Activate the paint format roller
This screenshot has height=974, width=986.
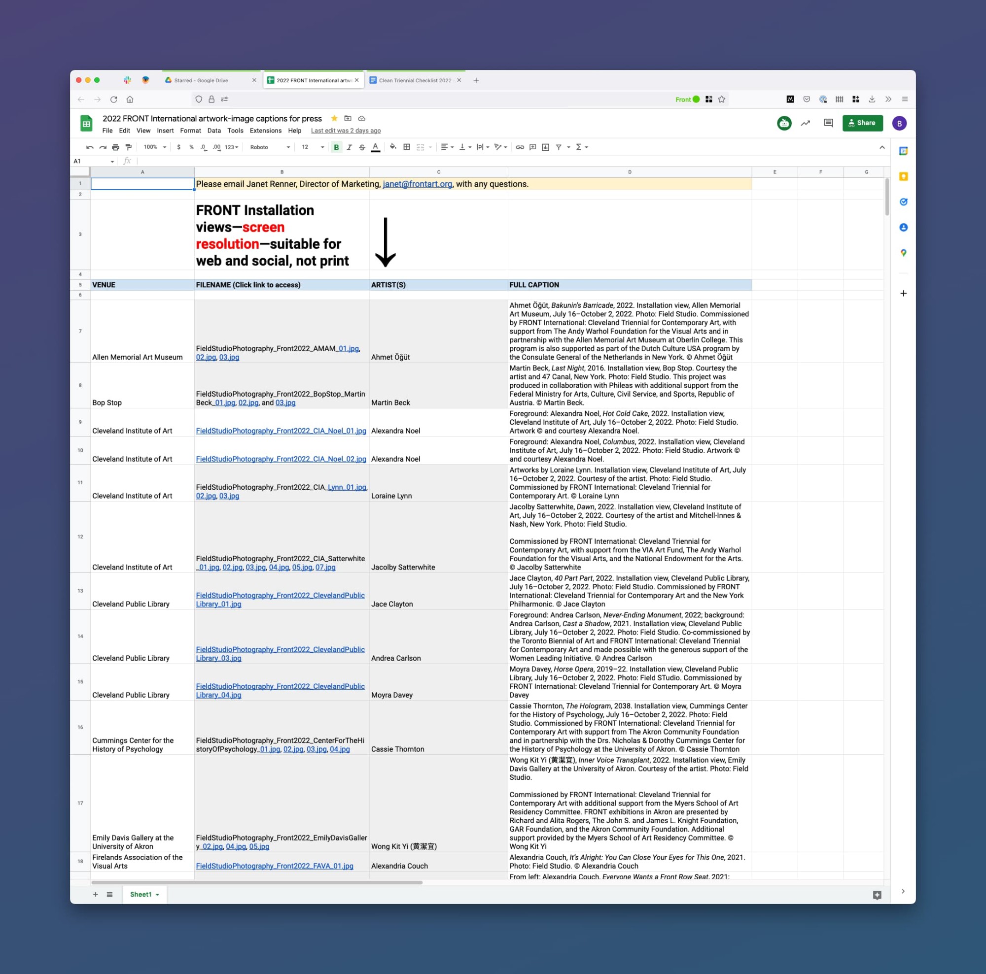128,147
